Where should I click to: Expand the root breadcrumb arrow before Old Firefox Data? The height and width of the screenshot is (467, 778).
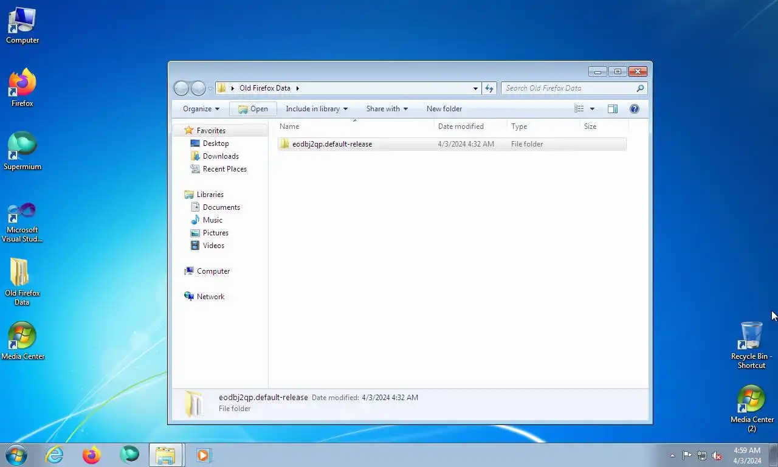pos(233,88)
